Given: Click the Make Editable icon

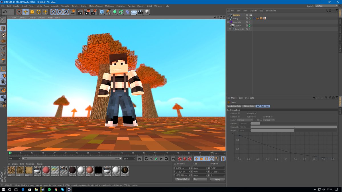Looking at the screenshot, I should [x=3, y=20].
